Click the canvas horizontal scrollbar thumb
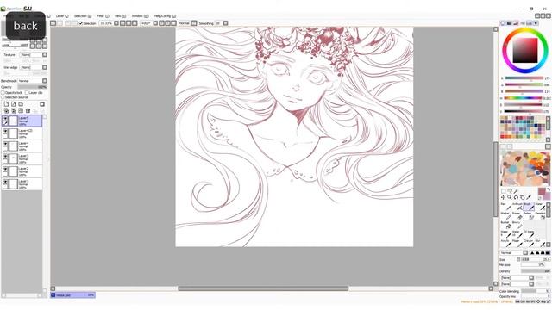The image size is (552, 310). click(263, 288)
